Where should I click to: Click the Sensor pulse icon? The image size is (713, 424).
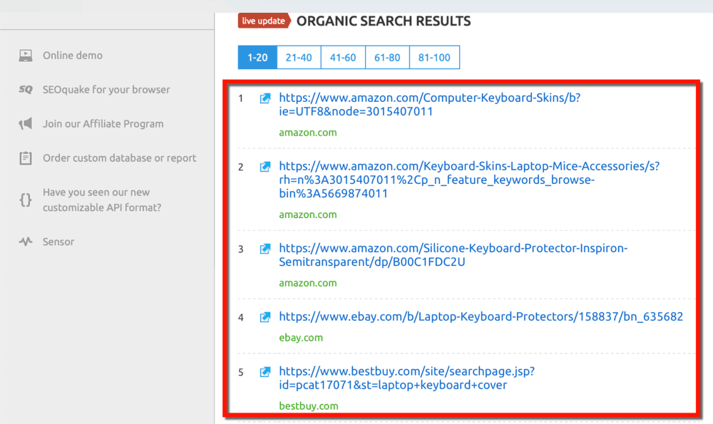tap(26, 242)
